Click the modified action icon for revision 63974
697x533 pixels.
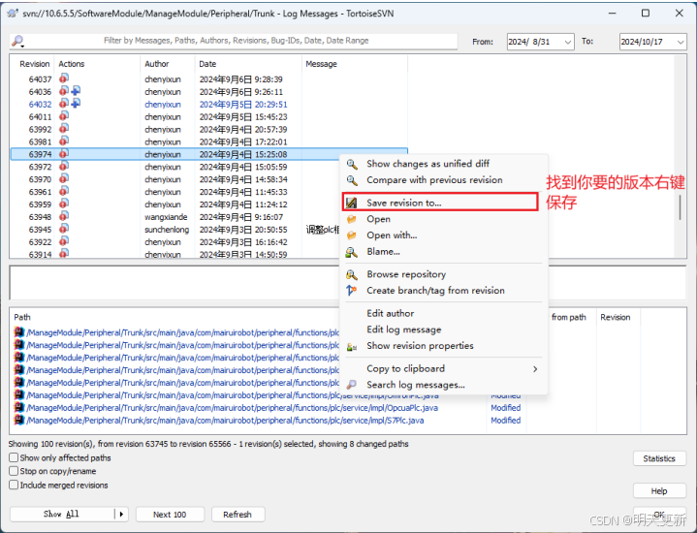coord(64,154)
